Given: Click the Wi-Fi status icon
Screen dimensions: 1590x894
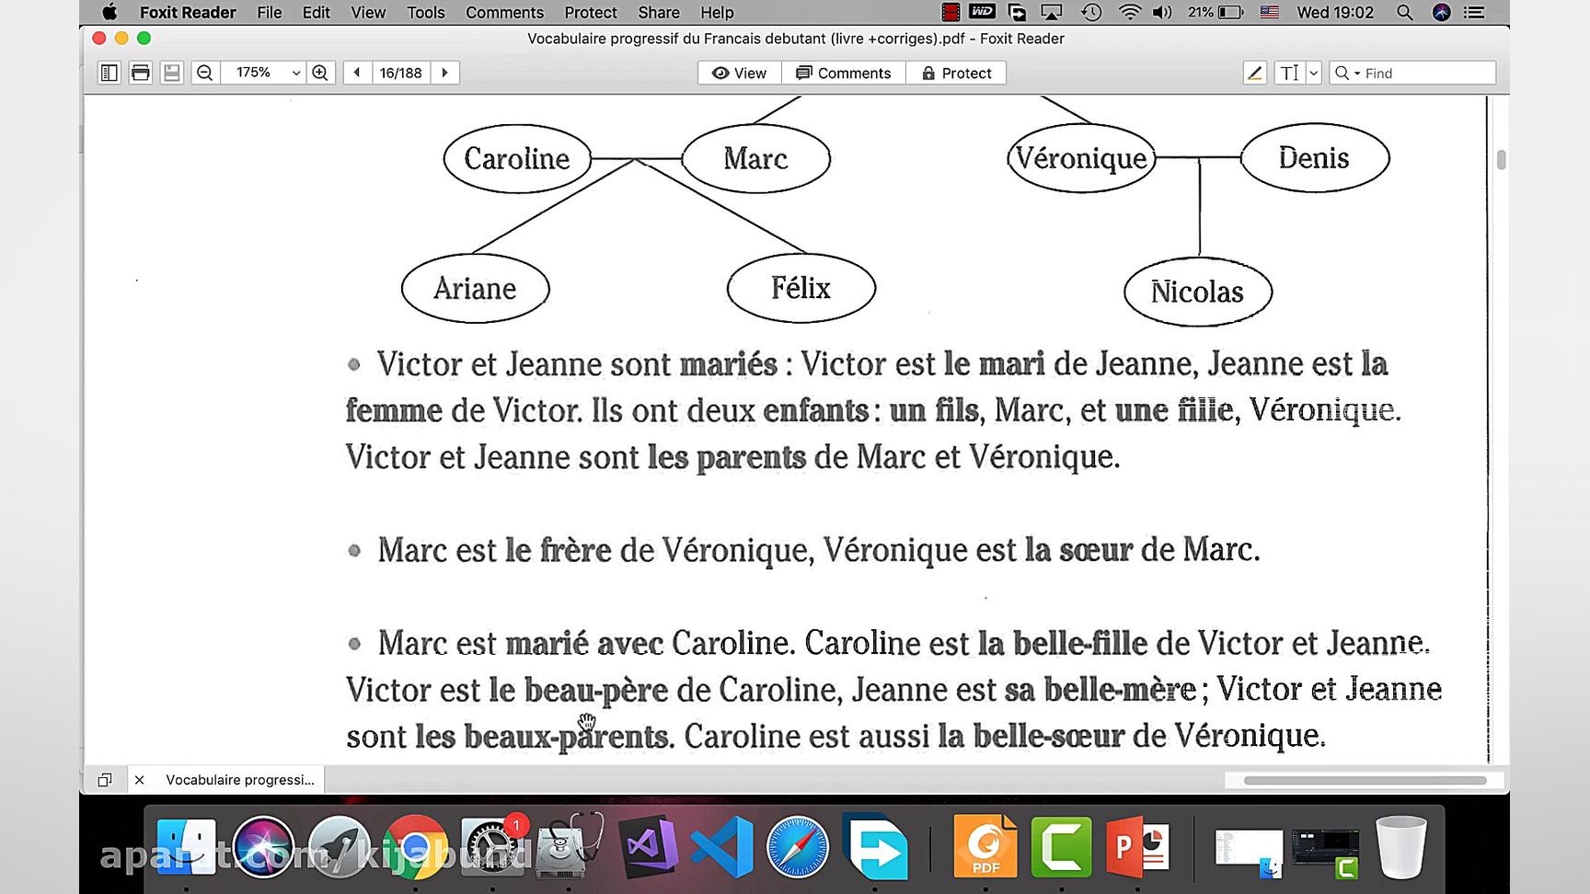Looking at the screenshot, I should (1130, 12).
